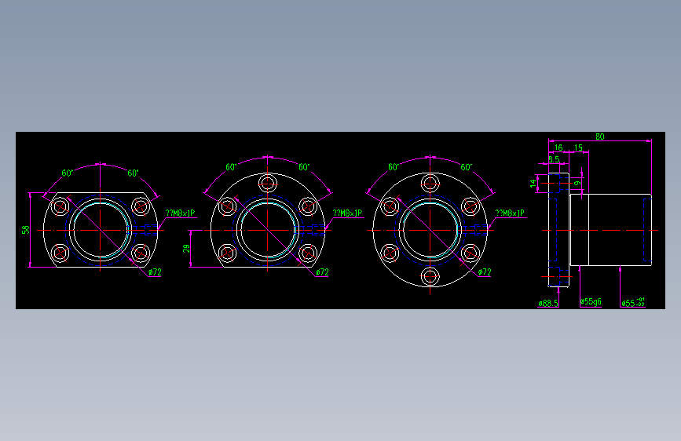Click the 29 dimension label

coord(186,248)
